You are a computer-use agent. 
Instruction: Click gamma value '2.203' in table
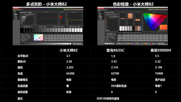click(70, 67)
